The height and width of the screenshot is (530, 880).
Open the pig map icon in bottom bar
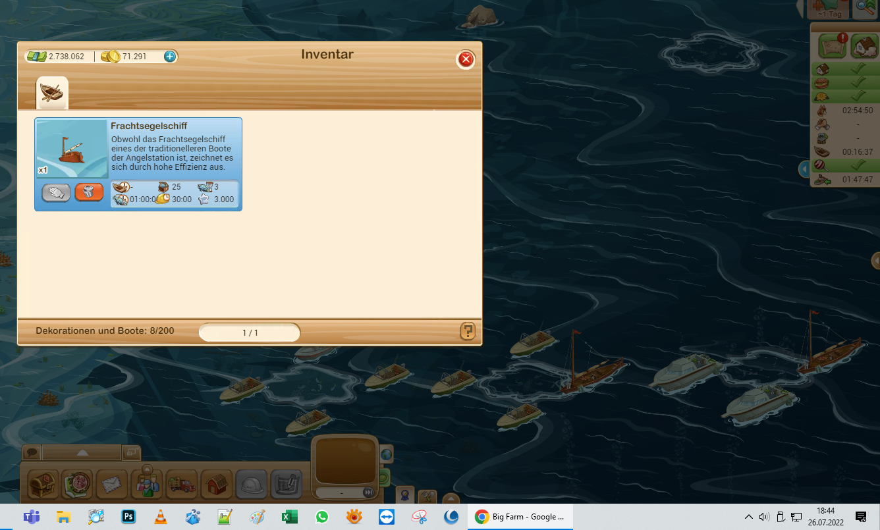(x=77, y=485)
